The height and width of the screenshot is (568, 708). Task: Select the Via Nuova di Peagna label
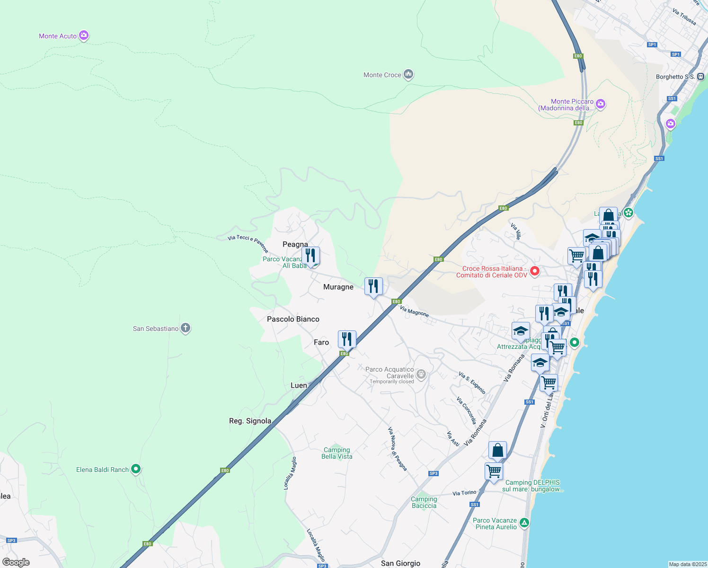[398, 449]
